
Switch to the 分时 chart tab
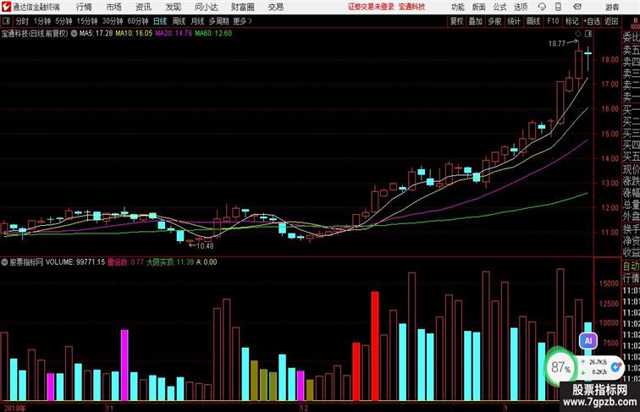tap(22, 21)
